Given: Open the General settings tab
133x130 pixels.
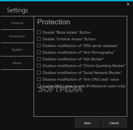Looking at the screenshot, I should tap(17, 23).
